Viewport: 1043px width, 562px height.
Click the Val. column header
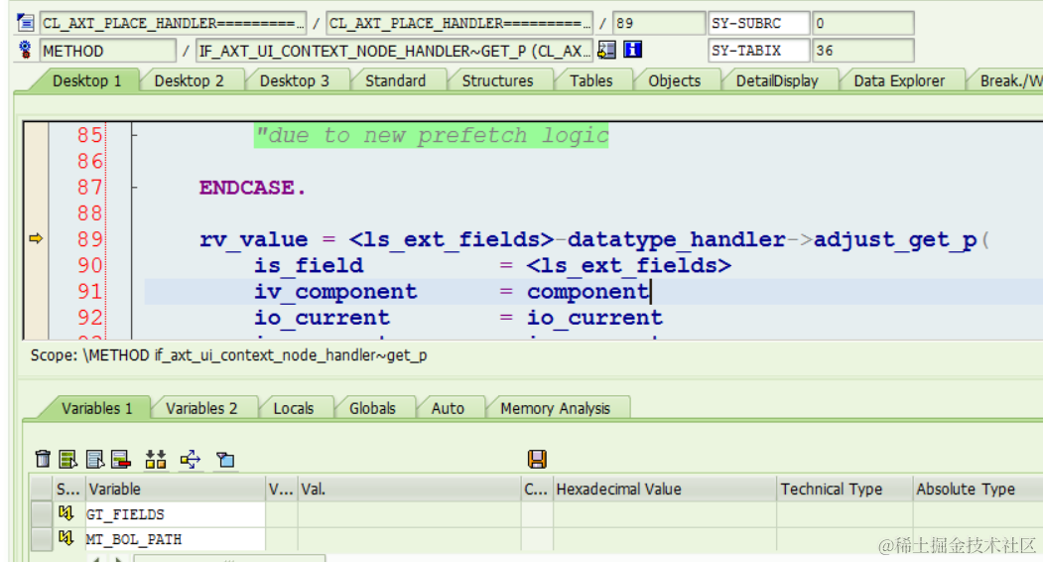pos(409,489)
